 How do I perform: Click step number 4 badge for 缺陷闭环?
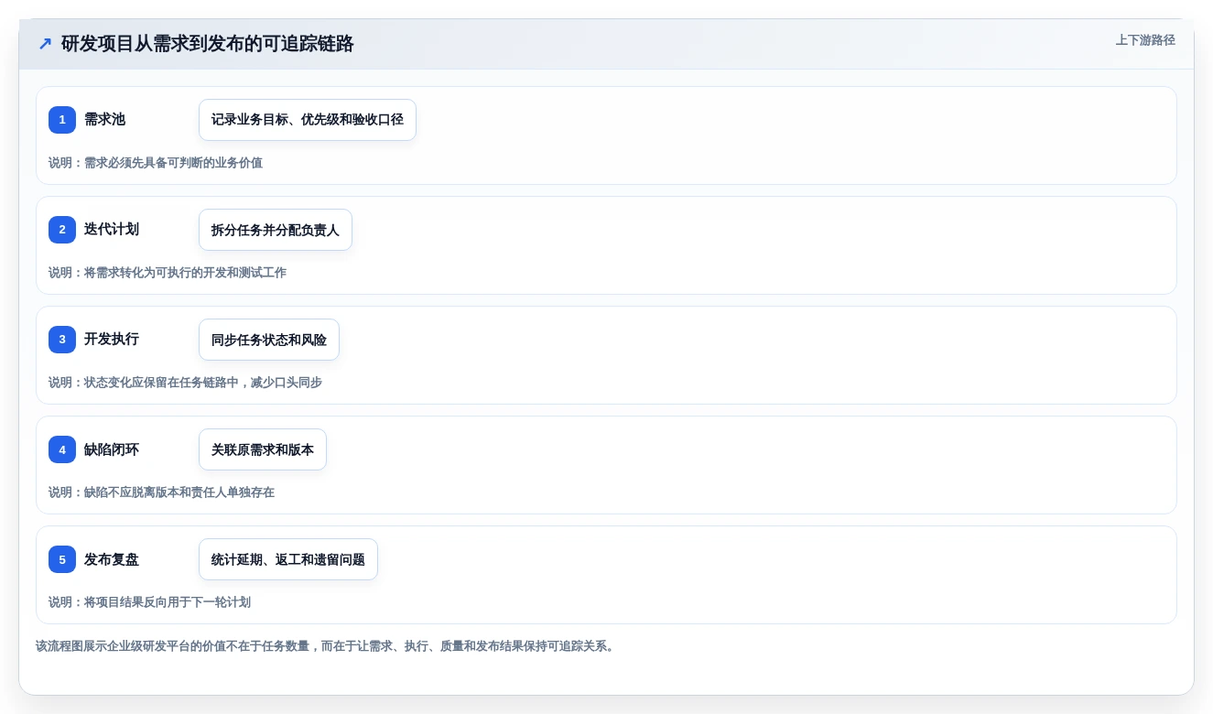tap(62, 449)
